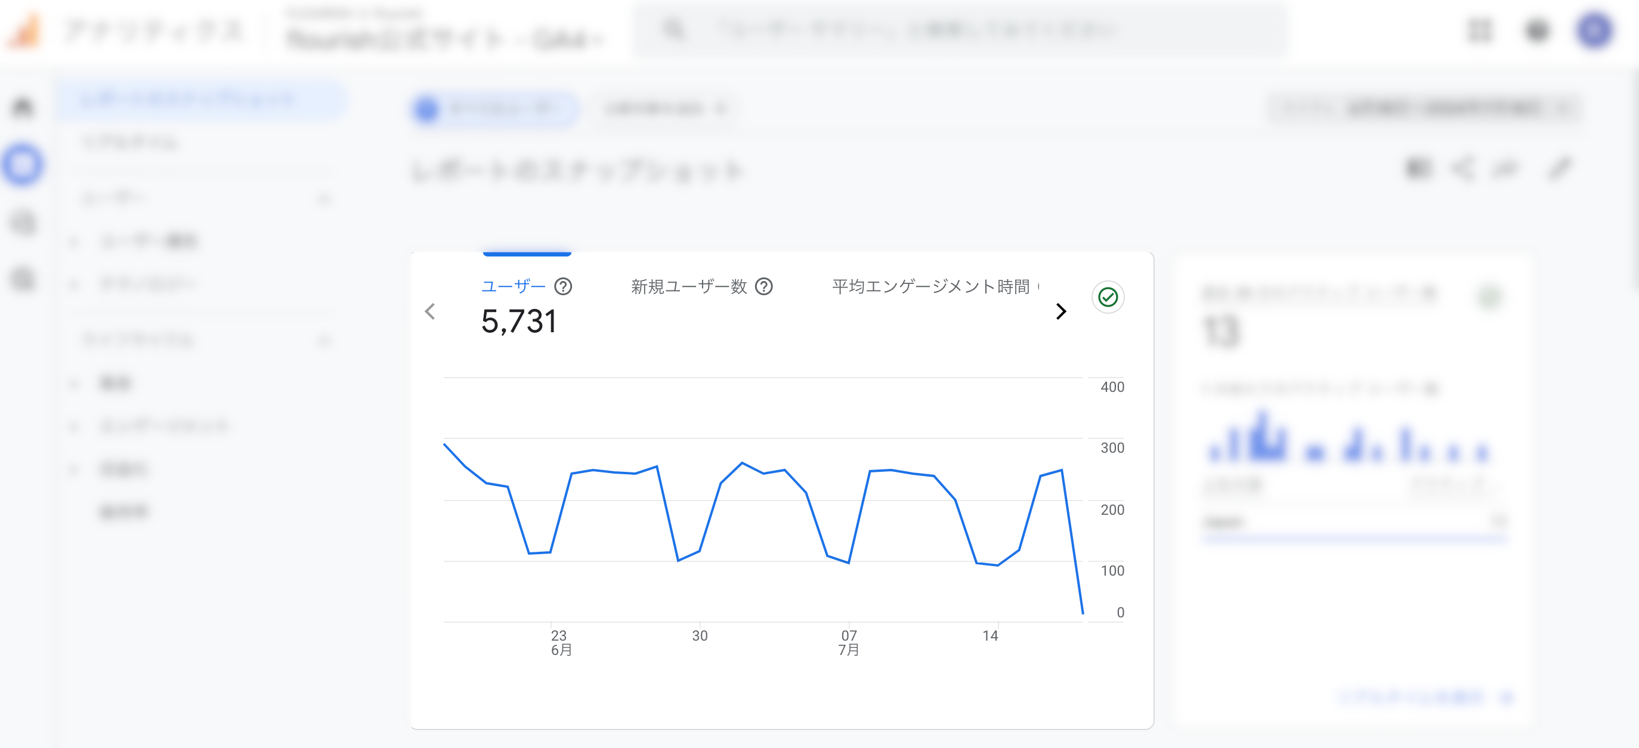This screenshot has height=748, width=1639.
Task: Click the 400 y-axis label
Action: (1112, 387)
